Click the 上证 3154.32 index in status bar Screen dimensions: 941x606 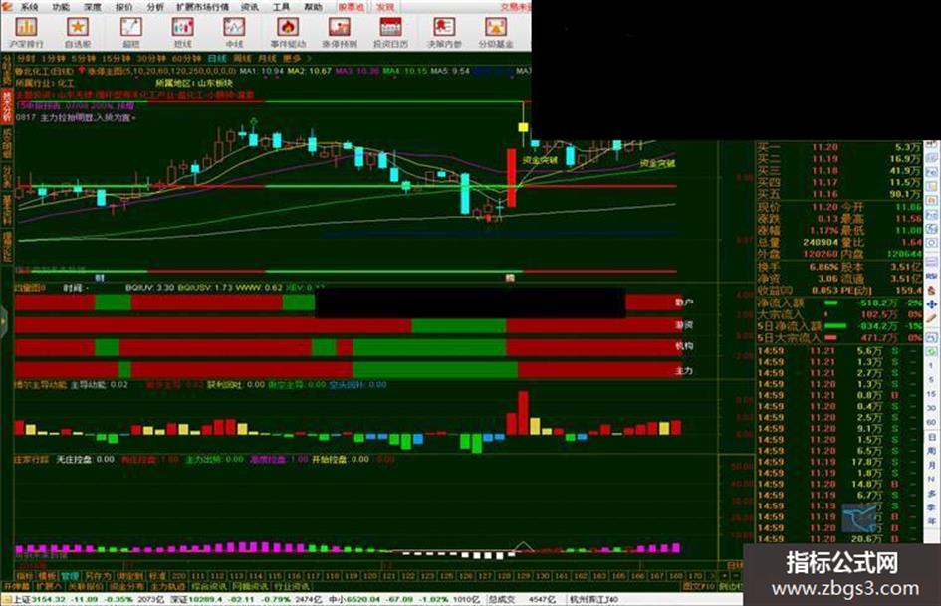(38, 599)
